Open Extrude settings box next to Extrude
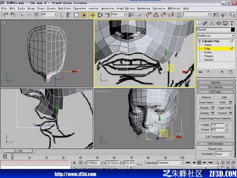 click(212, 108)
